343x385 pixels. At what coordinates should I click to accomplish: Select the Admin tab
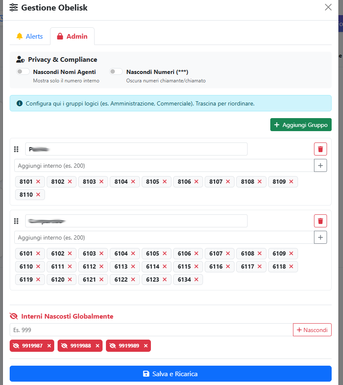coord(72,37)
